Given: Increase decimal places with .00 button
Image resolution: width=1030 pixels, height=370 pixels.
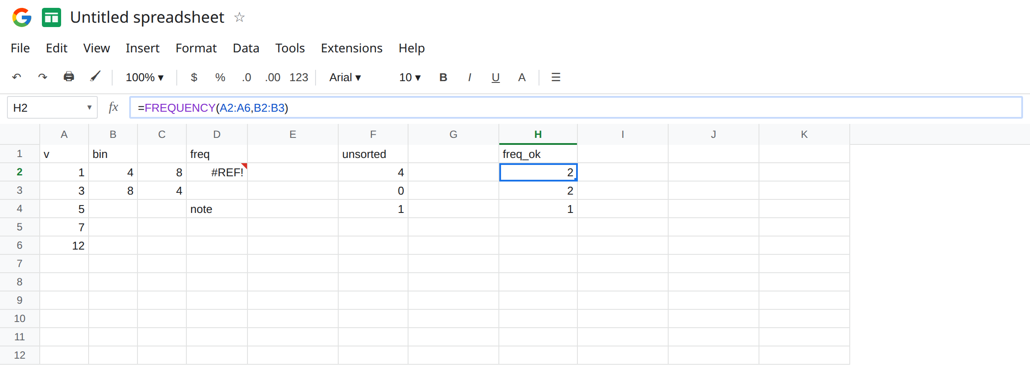Looking at the screenshot, I should pos(273,78).
